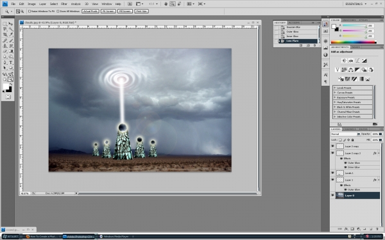Toggle Inner Glow effect eye on Layer 2 copy 2
This screenshot has width=385, height=240.
coord(345,167)
